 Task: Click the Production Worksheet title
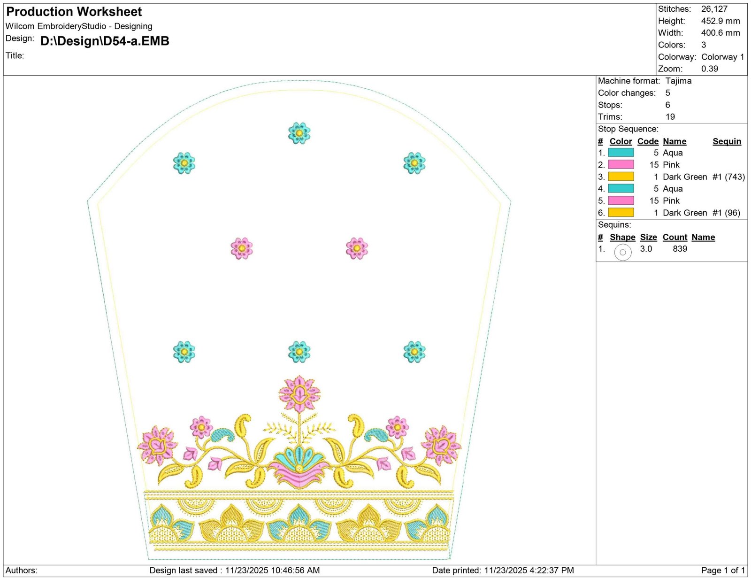coord(74,12)
